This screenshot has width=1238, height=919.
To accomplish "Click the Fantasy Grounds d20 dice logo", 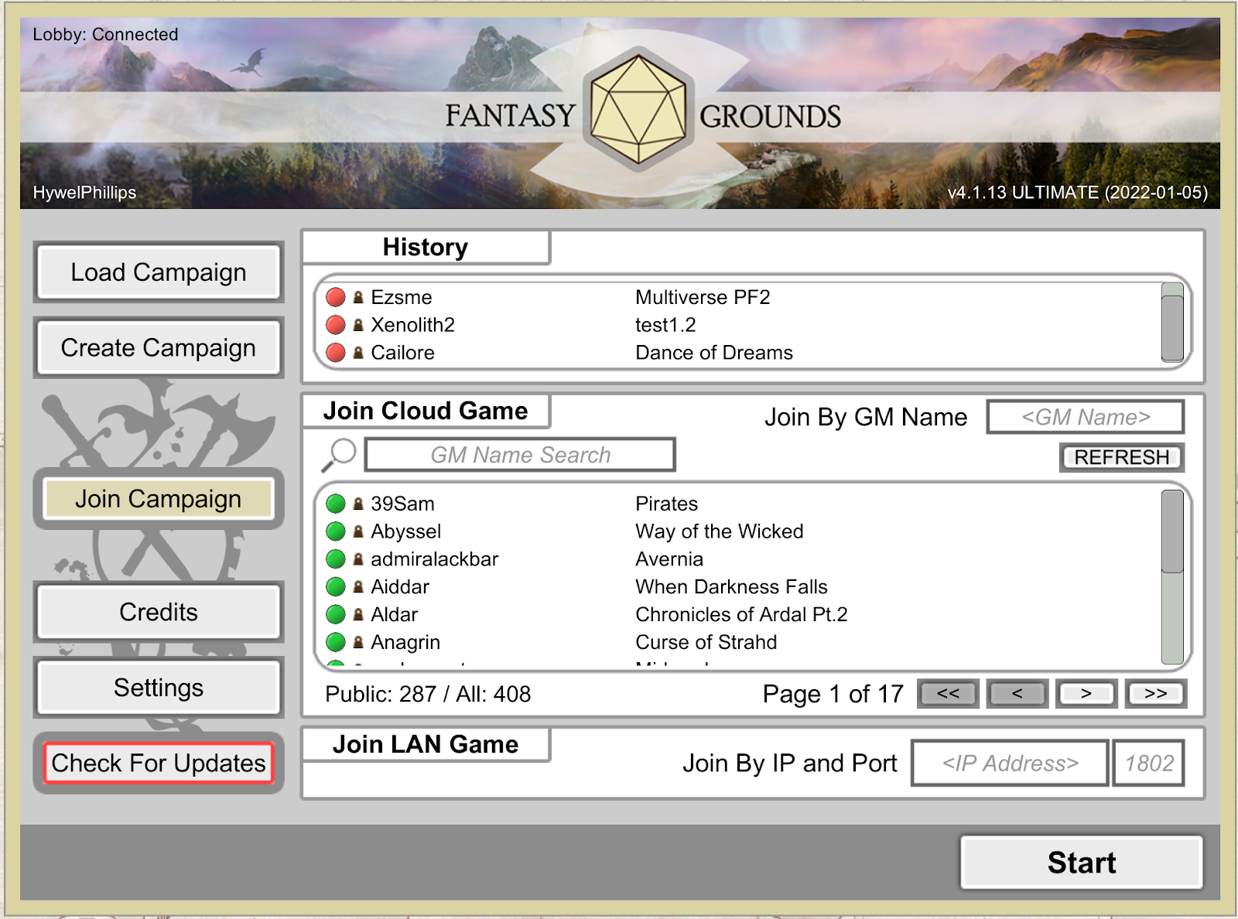I will point(638,109).
